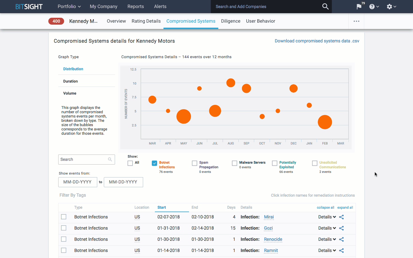Click the Filter By Tags label
Viewport: 413px width, 258px height.
[73, 195]
